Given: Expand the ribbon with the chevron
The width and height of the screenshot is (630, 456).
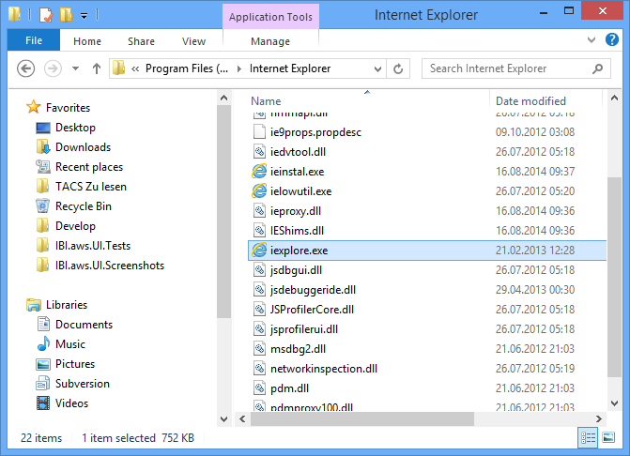Looking at the screenshot, I should coord(591,41).
